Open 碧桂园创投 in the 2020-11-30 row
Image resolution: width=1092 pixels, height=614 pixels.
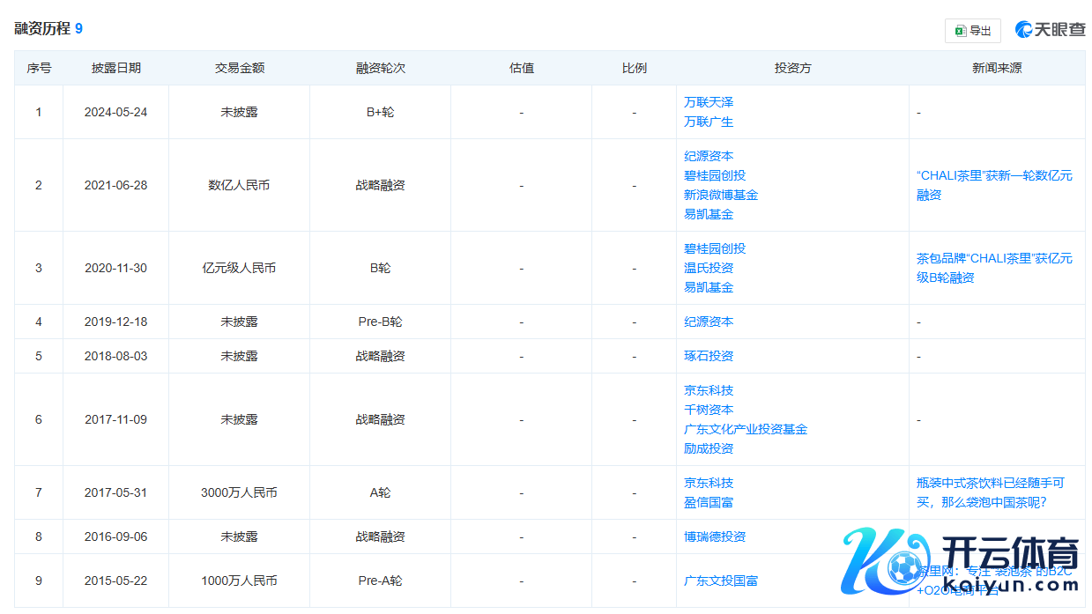[x=715, y=248]
